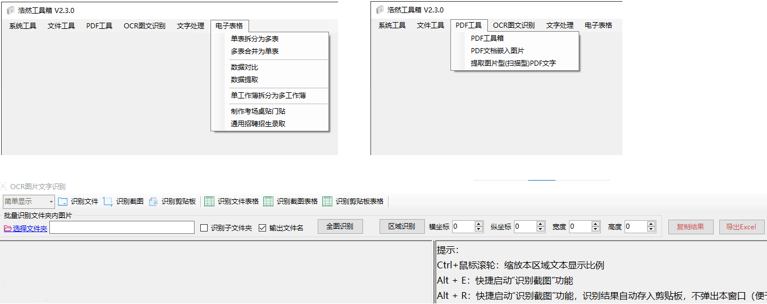
Task: Click the 选择文件夹 link
Action: (30, 228)
